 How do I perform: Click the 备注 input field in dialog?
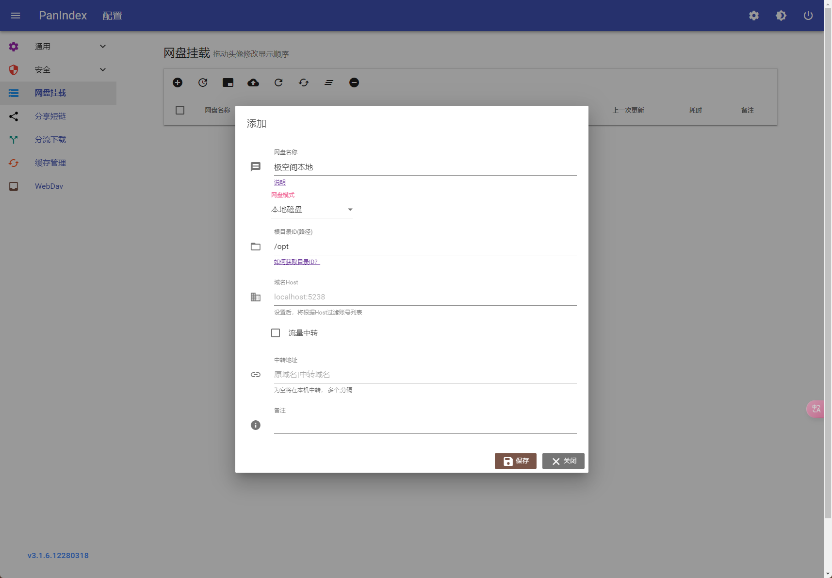pyautogui.click(x=425, y=425)
